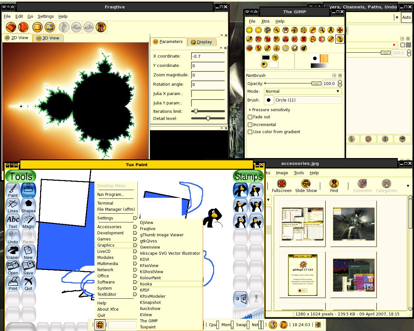Screen dimensions: 414x331
Task: Adjust the Iterations limit slider
Action: 208,111
